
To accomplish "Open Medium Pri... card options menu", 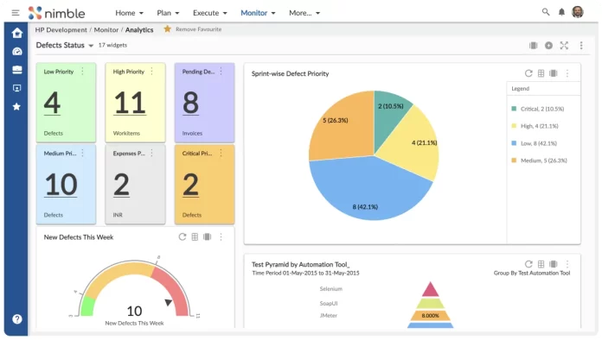I will (x=82, y=153).
